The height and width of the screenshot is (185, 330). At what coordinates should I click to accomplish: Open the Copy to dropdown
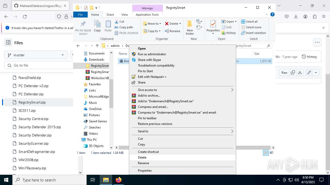click(x=152, y=31)
